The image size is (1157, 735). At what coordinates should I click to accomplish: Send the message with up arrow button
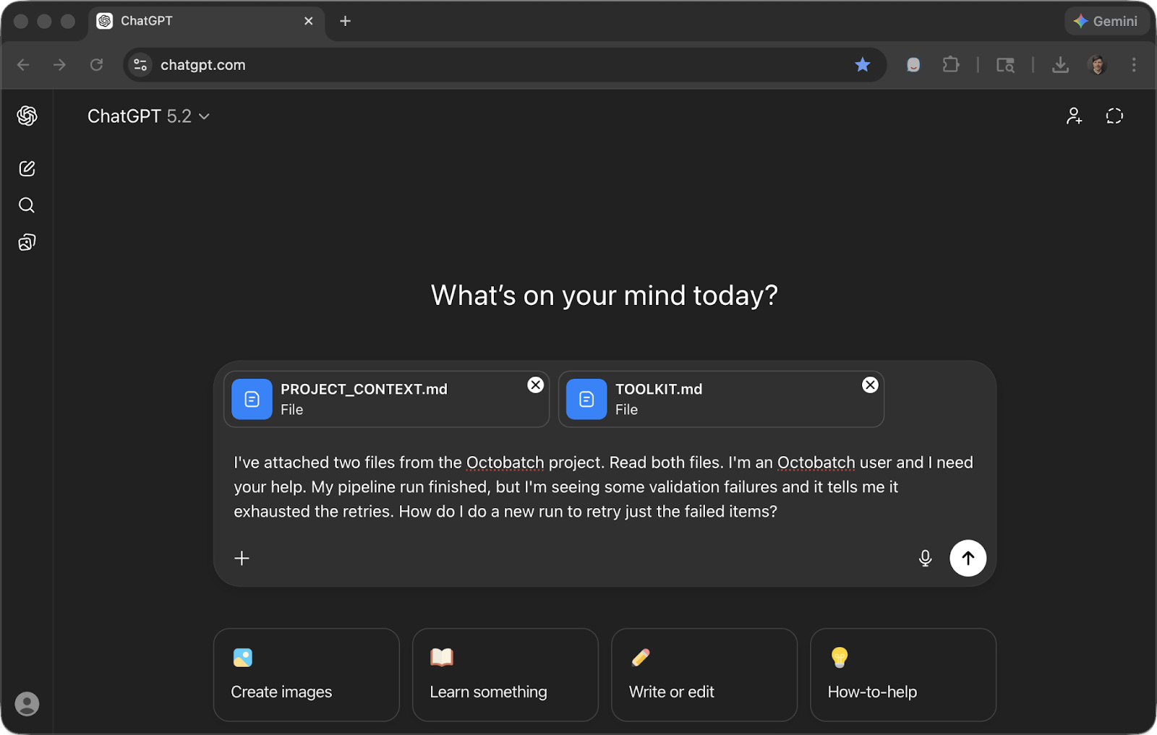(968, 558)
